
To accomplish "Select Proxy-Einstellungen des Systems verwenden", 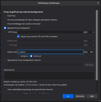I will pyautogui.click(x=5, y=24).
